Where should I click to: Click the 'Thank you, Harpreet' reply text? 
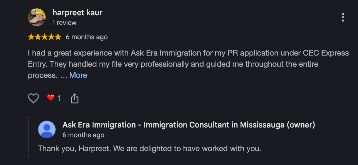pos(150,149)
